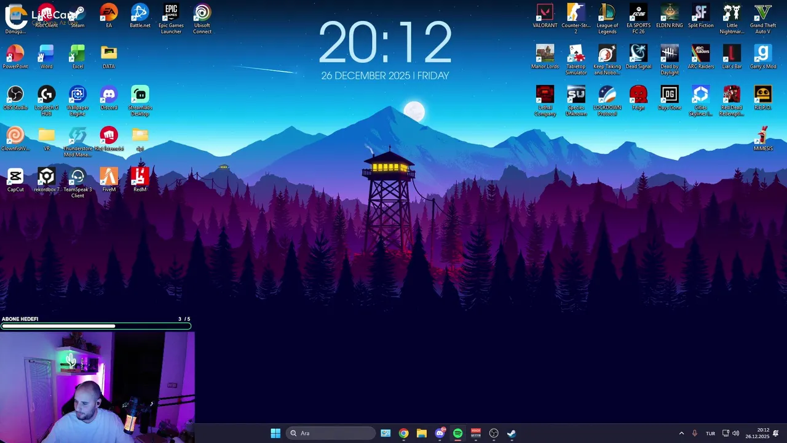Click the taskbar Ara search box
This screenshot has height=443, width=787.
pos(331,433)
